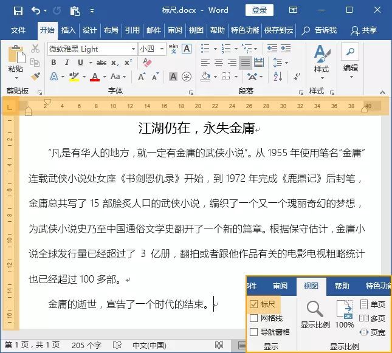392x353 pixels.
Task: Enable the 导航窗格 navigation pane checkbox
Action: [x=253, y=332]
